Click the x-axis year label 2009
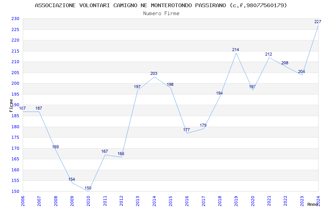Screen dimensions: 322x208 (72, 201)
